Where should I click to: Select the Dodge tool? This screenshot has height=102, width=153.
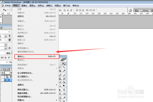click(64, 86)
